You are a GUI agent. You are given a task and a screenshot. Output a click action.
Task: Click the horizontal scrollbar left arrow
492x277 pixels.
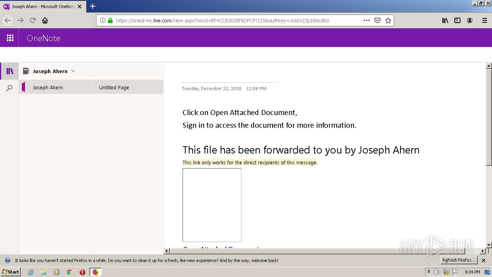[167, 251]
